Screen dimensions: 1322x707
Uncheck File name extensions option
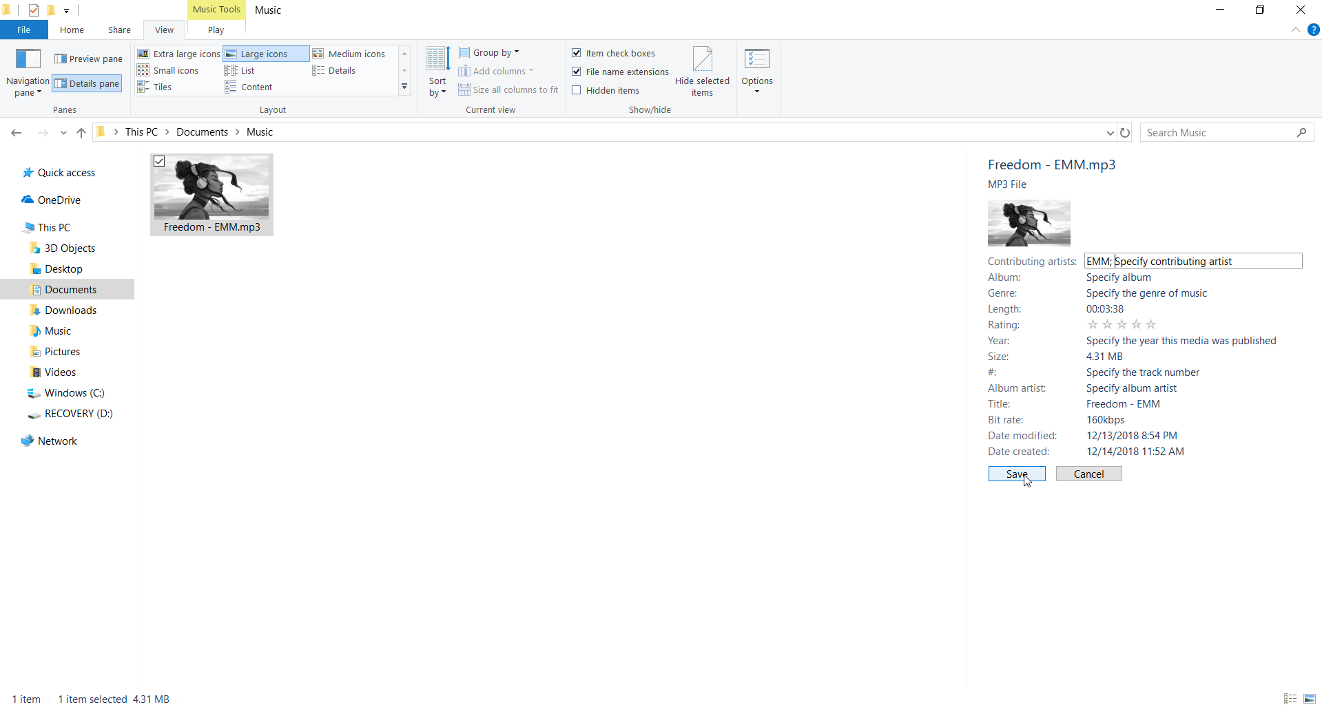(577, 72)
